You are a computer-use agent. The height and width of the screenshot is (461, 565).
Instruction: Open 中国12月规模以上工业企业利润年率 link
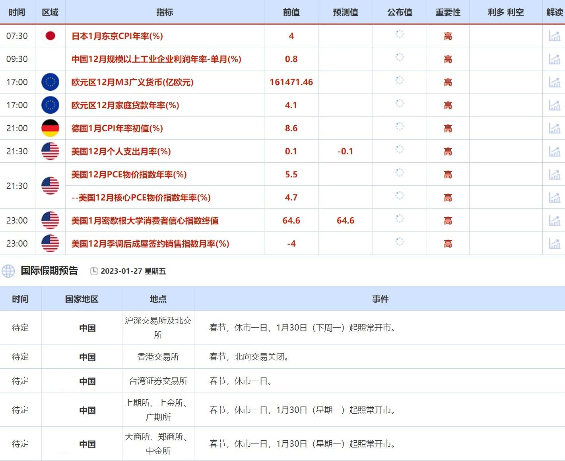[x=156, y=59]
